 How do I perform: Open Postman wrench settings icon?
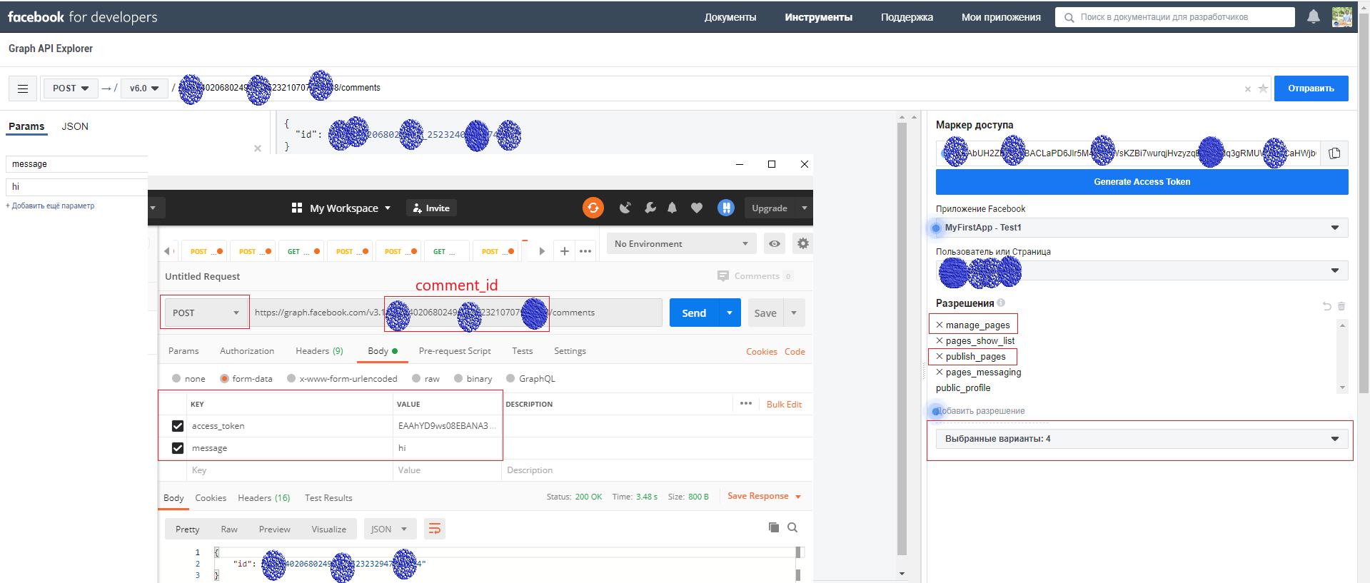pyautogui.click(x=650, y=208)
